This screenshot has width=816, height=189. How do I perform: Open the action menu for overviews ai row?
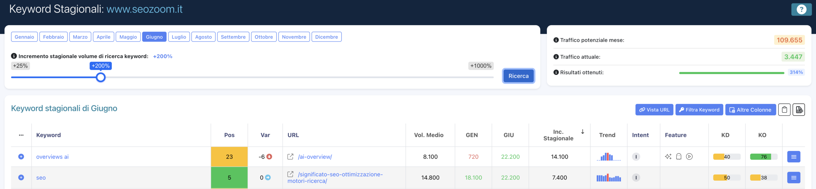click(794, 157)
